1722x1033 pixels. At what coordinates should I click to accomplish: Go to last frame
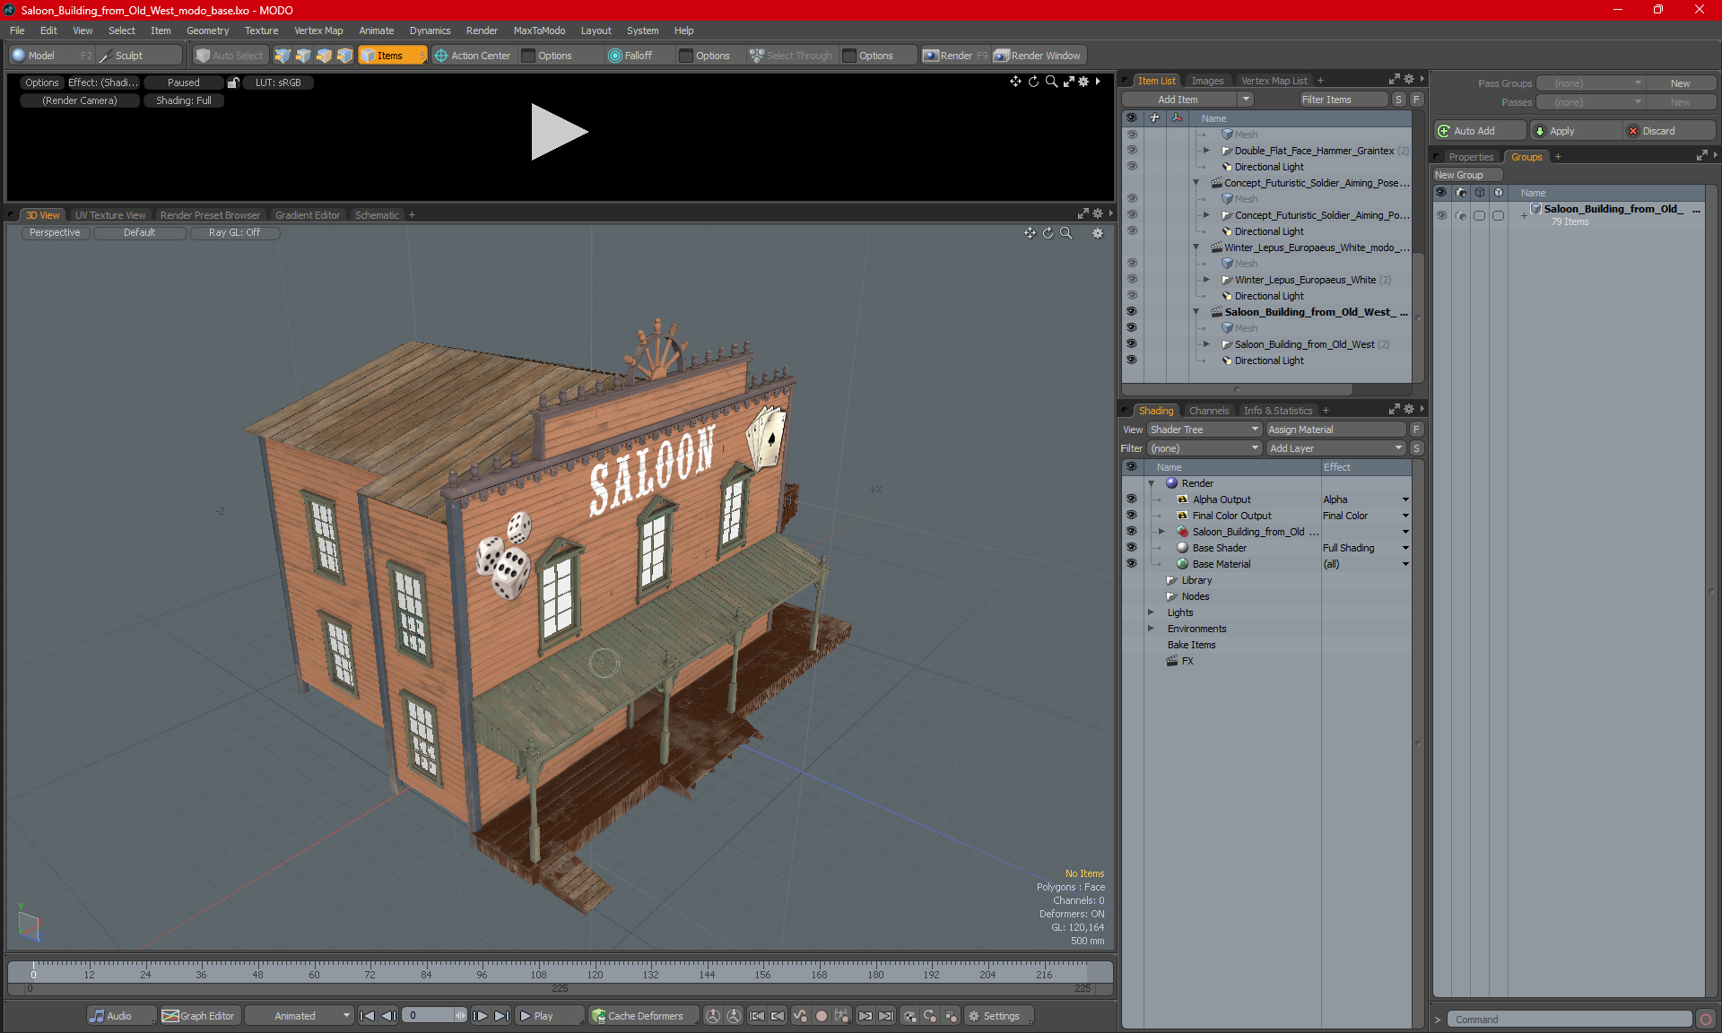click(502, 1016)
